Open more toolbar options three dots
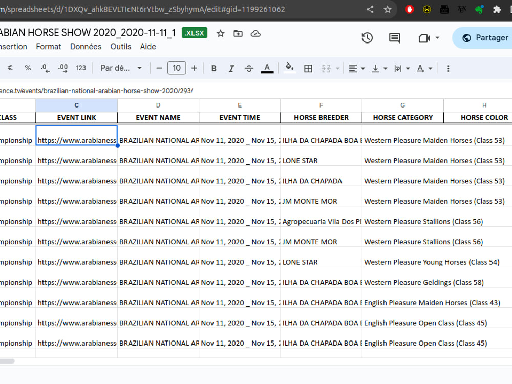The width and height of the screenshot is (512, 384). click(448, 68)
